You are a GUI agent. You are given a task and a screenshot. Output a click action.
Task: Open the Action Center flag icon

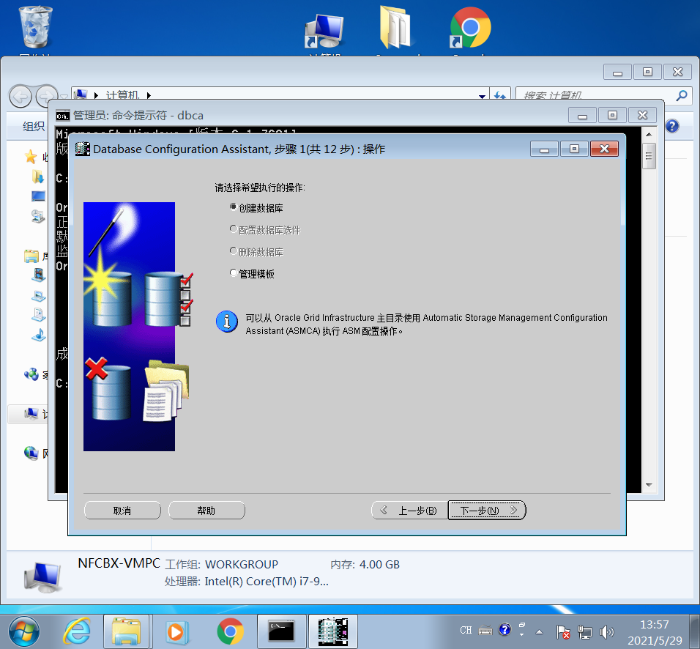[x=563, y=630]
